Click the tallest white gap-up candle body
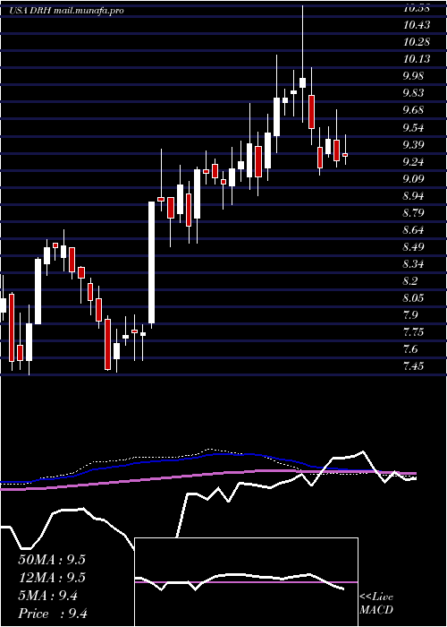This screenshot has width=447, height=627. [x=152, y=262]
